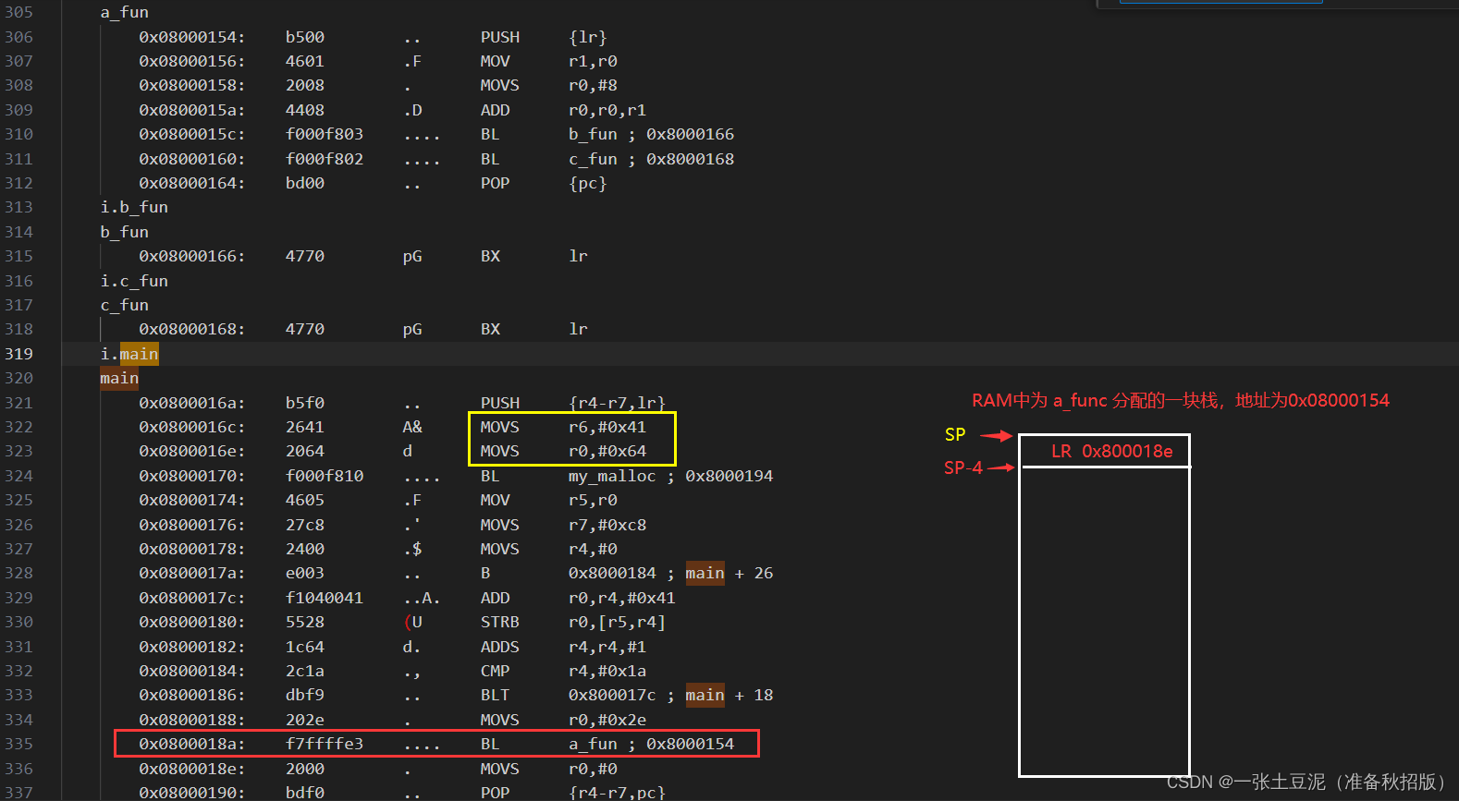Select the a_fun label on line 305
This screenshot has width=1459, height=801.
coord(125,12)
